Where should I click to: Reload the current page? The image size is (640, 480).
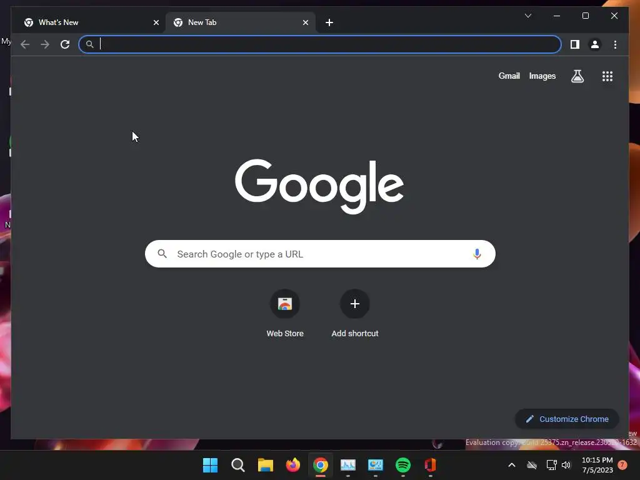pyautogui.click(x=65, y=44)
